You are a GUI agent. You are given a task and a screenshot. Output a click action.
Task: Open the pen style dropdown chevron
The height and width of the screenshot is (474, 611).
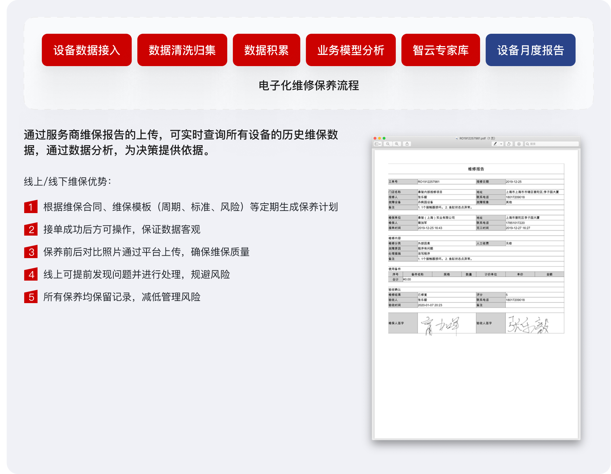501,144
